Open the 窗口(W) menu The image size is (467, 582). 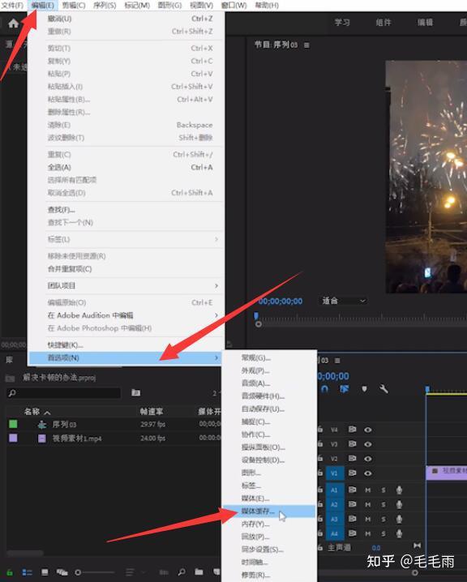[x=233, y=5]
